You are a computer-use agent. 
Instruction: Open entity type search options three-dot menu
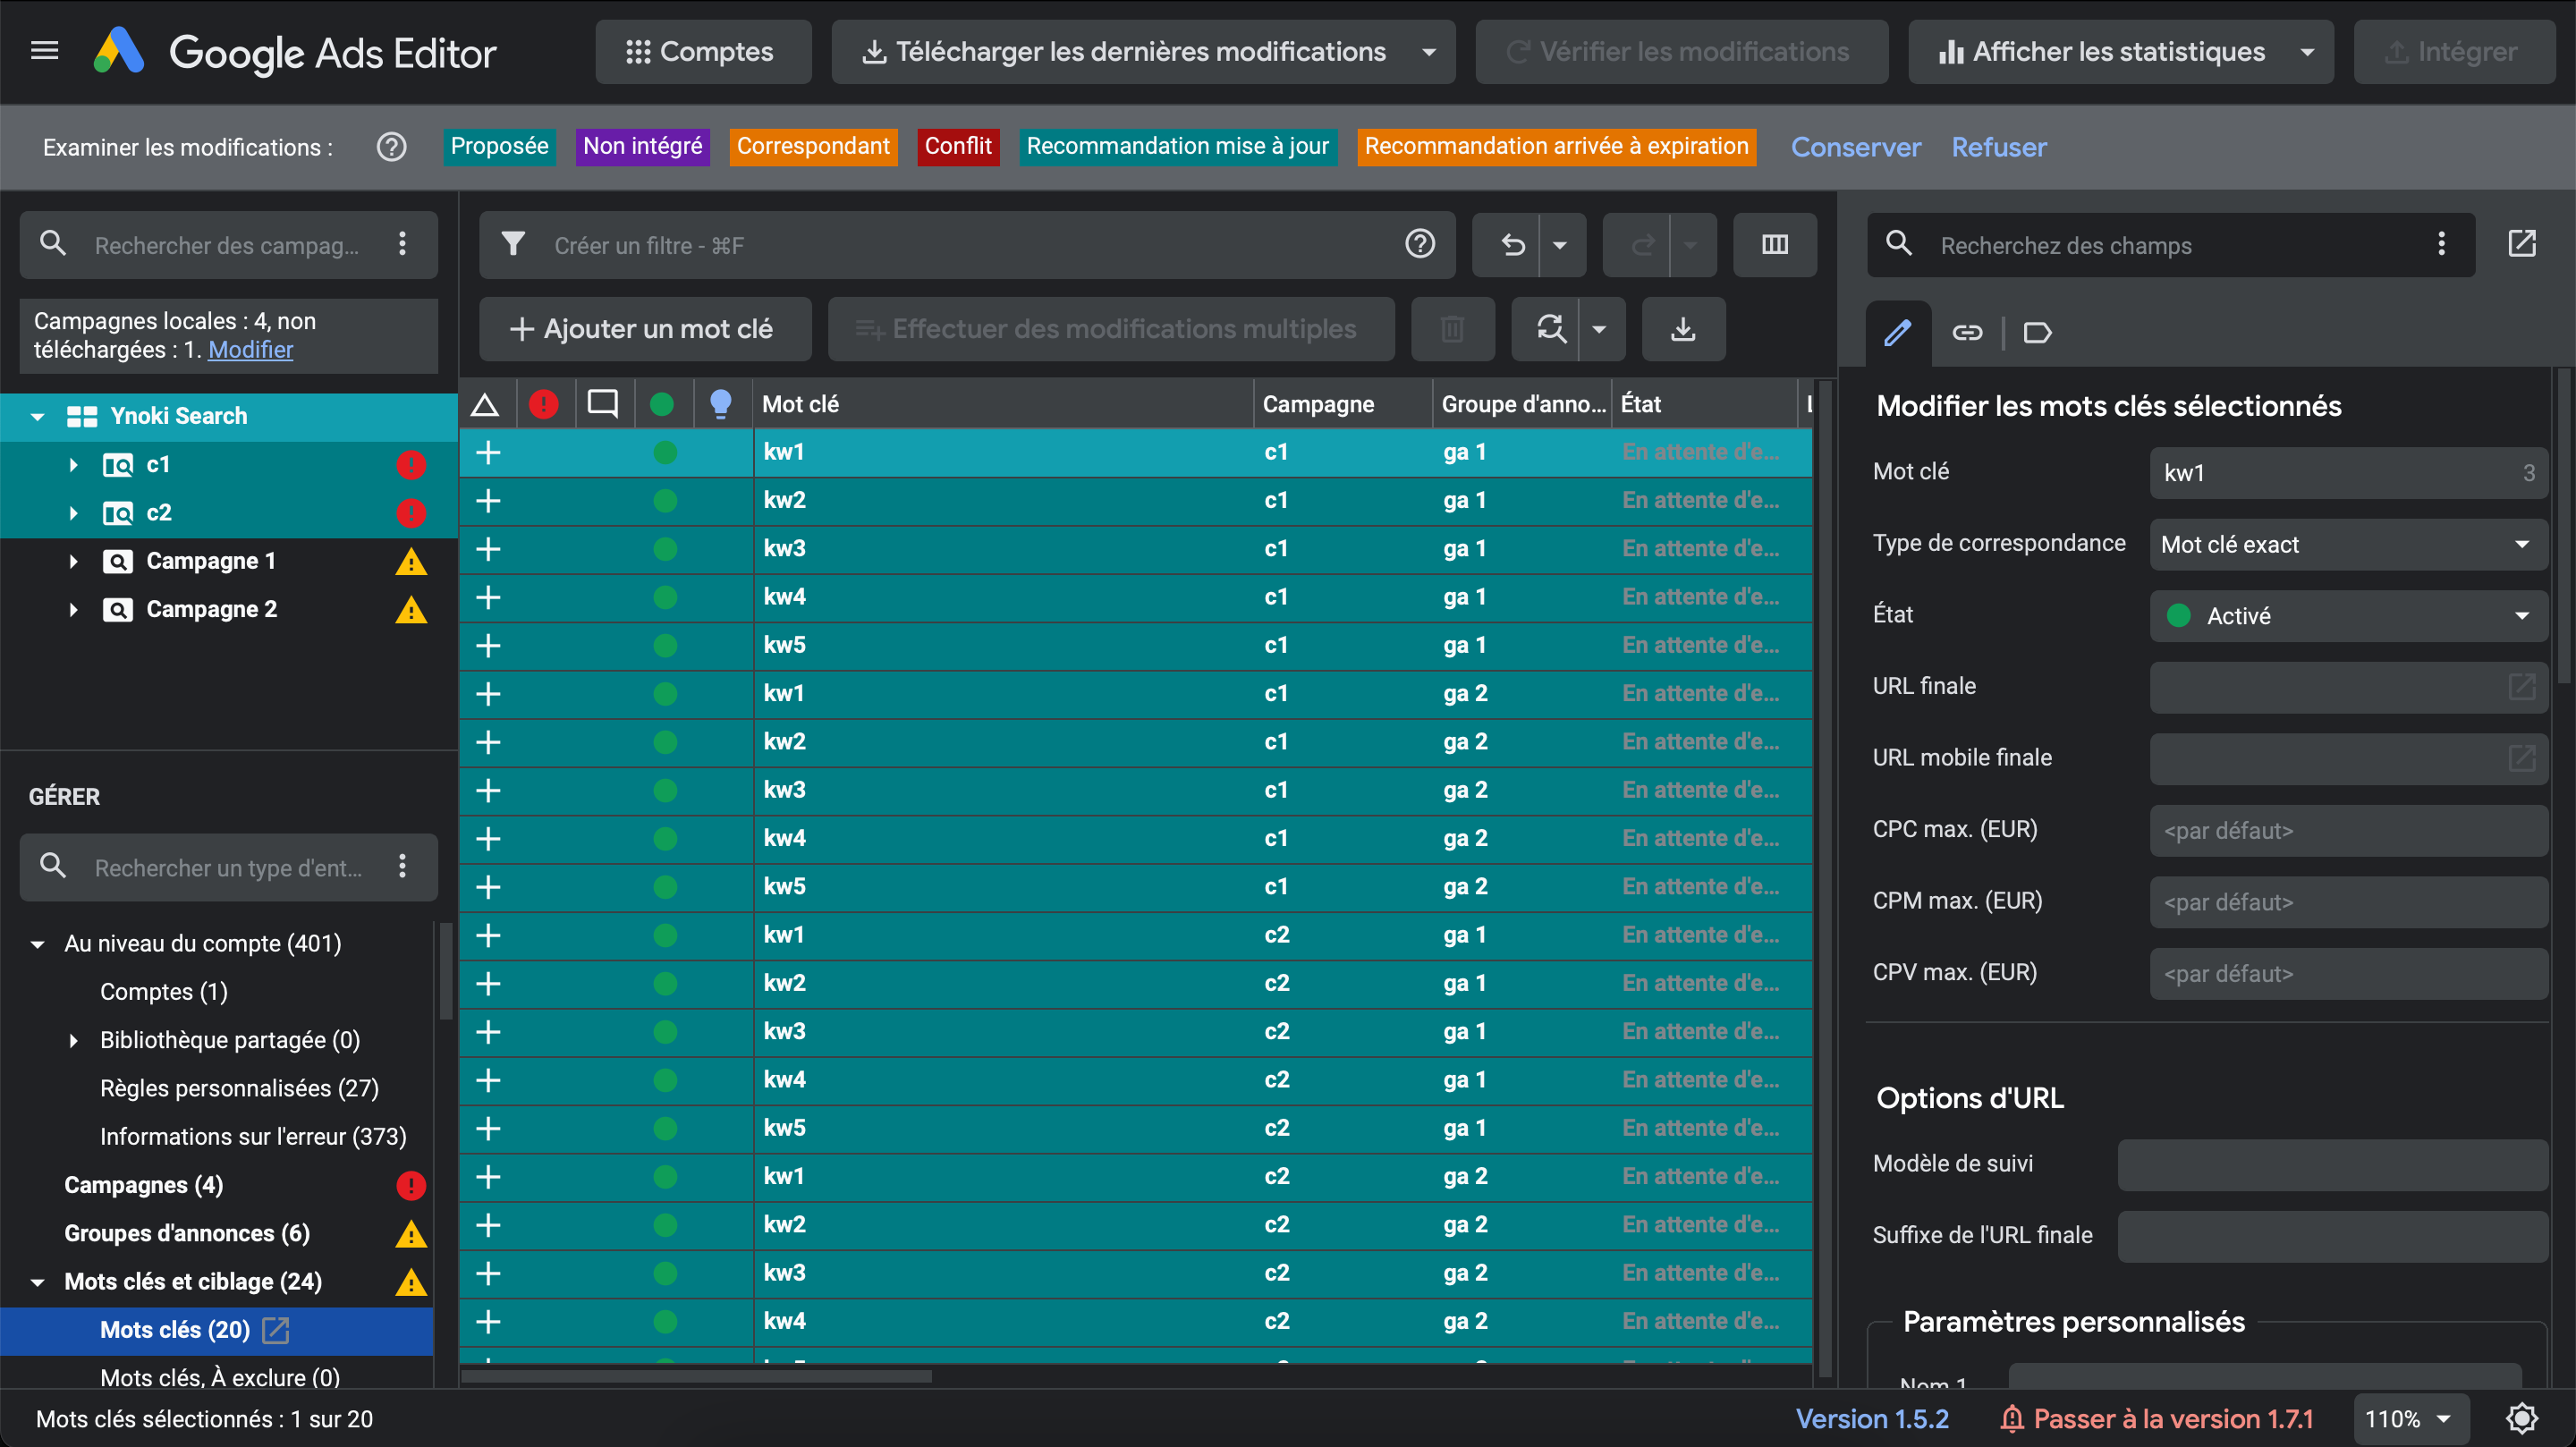click(403, 866)
